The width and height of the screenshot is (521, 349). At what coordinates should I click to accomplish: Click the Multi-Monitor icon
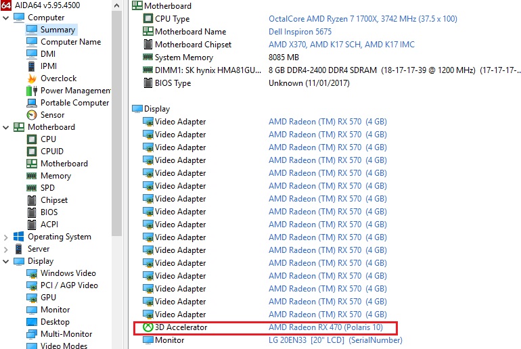(x=32, y=334)
